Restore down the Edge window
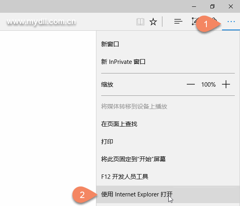Image resolution: width=240 pixels, height=206 pixels. pyautogui.click(x=212, y=6)
